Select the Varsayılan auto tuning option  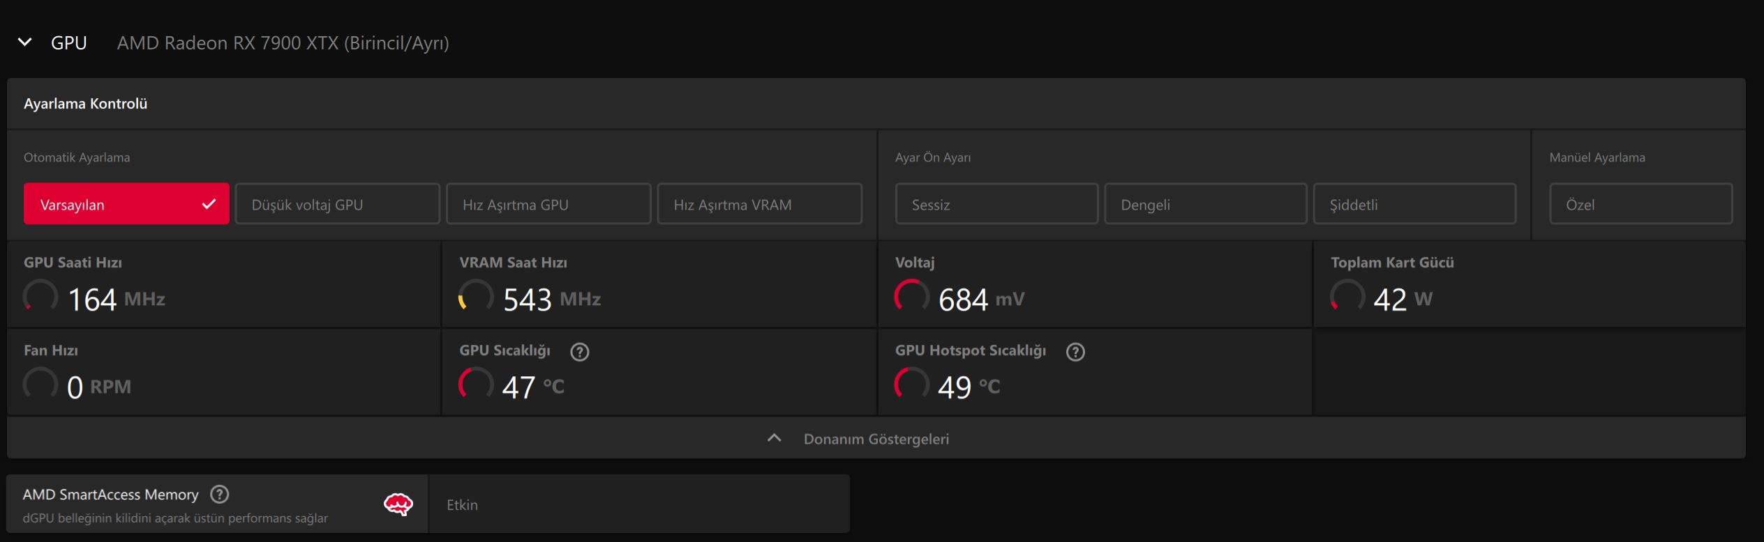coord(126,204)
